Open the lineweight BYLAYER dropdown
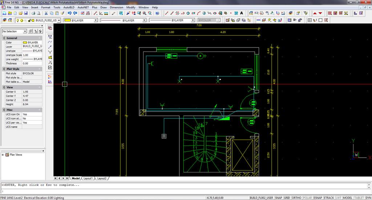 [x=193, y=20]
